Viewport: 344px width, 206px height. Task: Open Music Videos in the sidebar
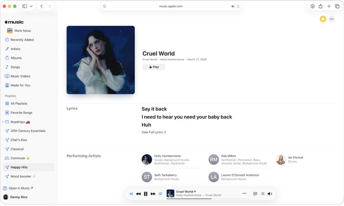click(29, 76)
